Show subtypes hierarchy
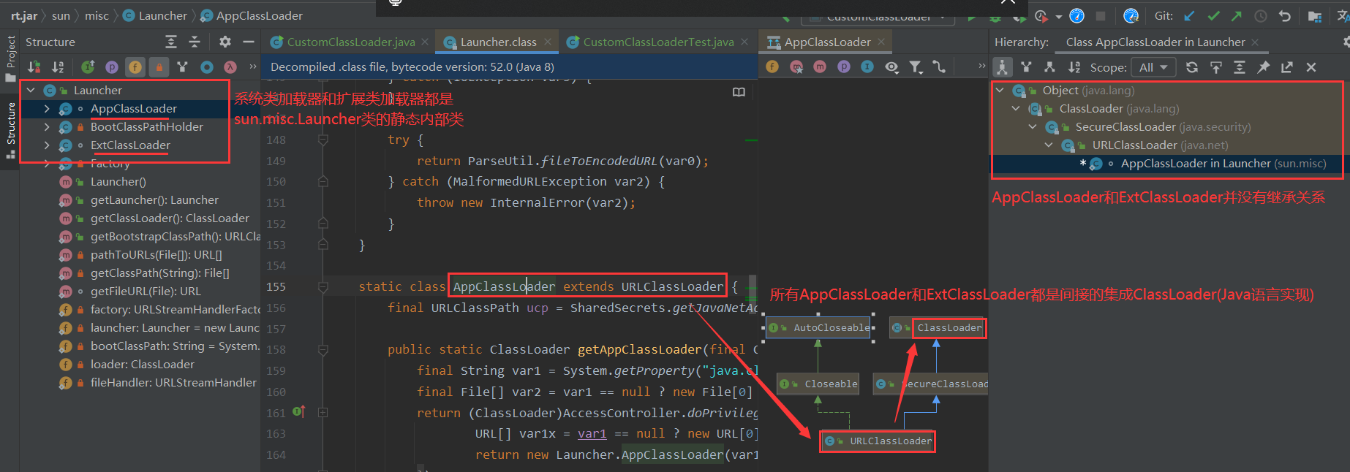Viewport: 1350px width, 472px height. click(x=1049, y=67)
